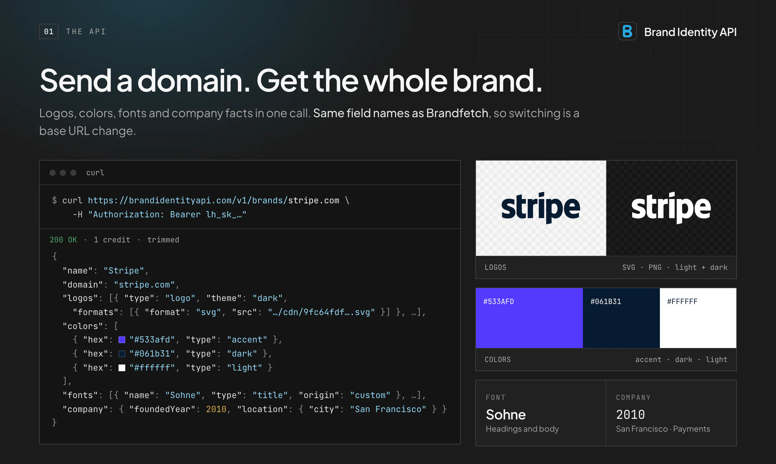Click the headline Send a domain. Get the whole brand.
This screenshot has height=464, width=776.
coord(291,81)
